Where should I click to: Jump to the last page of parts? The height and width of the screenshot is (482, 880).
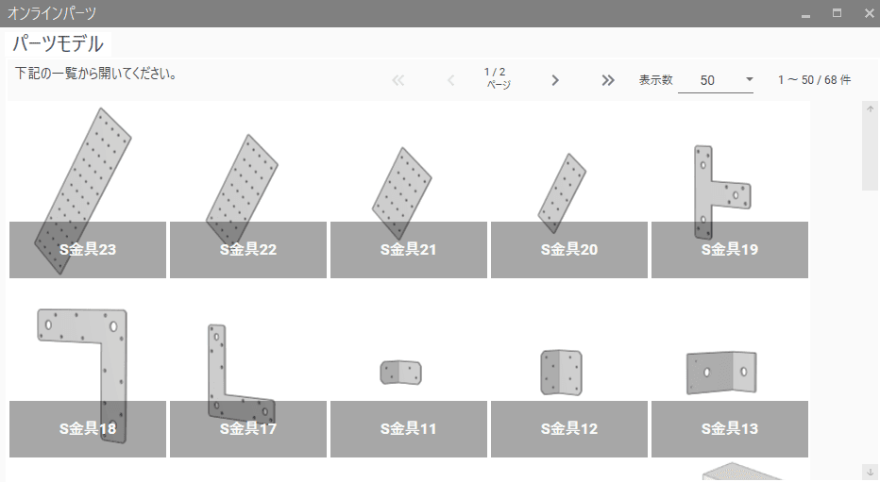click(x=608, y=80)
